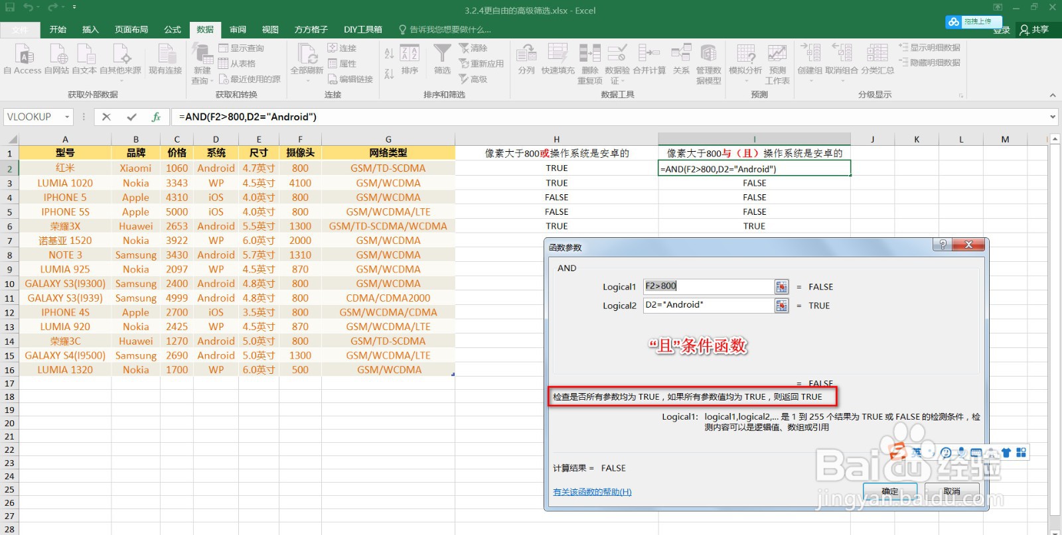
Task: Click 高级 advanced filter item
Action: click(473, 79)
